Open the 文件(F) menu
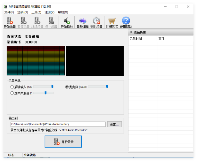The height and width of the screenshot is (161, 197). pyautogui.click(x=9, y=12)
